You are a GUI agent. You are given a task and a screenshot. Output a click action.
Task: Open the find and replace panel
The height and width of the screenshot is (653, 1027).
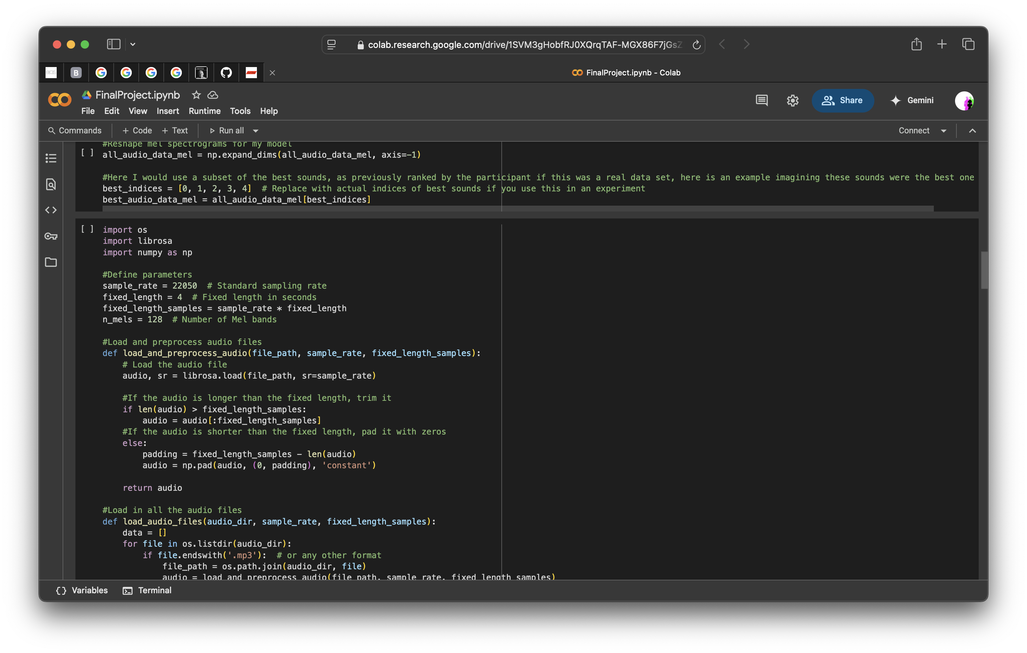coord(51,184)
